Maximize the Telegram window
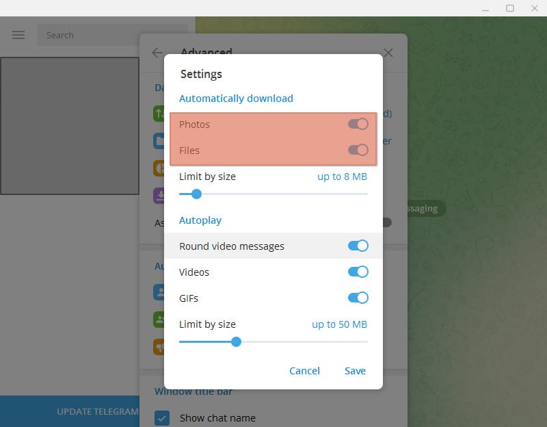 [x=510, y=8]
